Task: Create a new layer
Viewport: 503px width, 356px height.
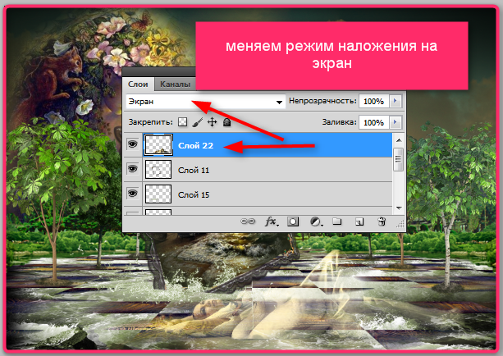Action: pos(359,221)
